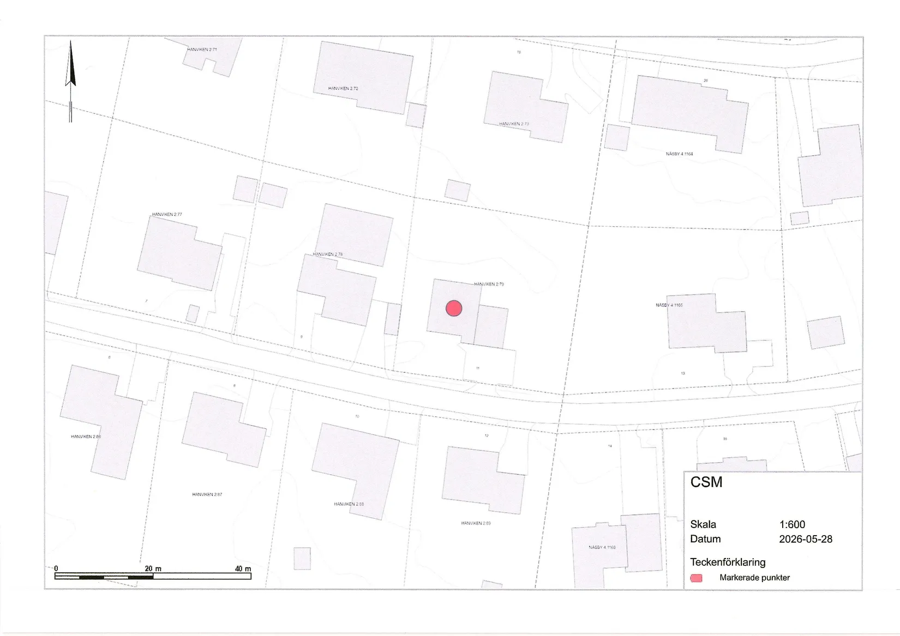This screenshot has height=636, width=900.
Task: Click the north arrow symbol
Action: pos(70,82)
